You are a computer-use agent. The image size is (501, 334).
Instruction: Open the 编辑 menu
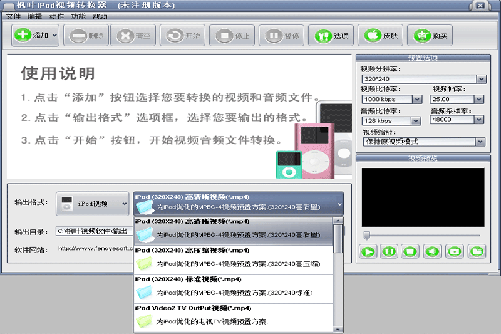coord(34,16)
